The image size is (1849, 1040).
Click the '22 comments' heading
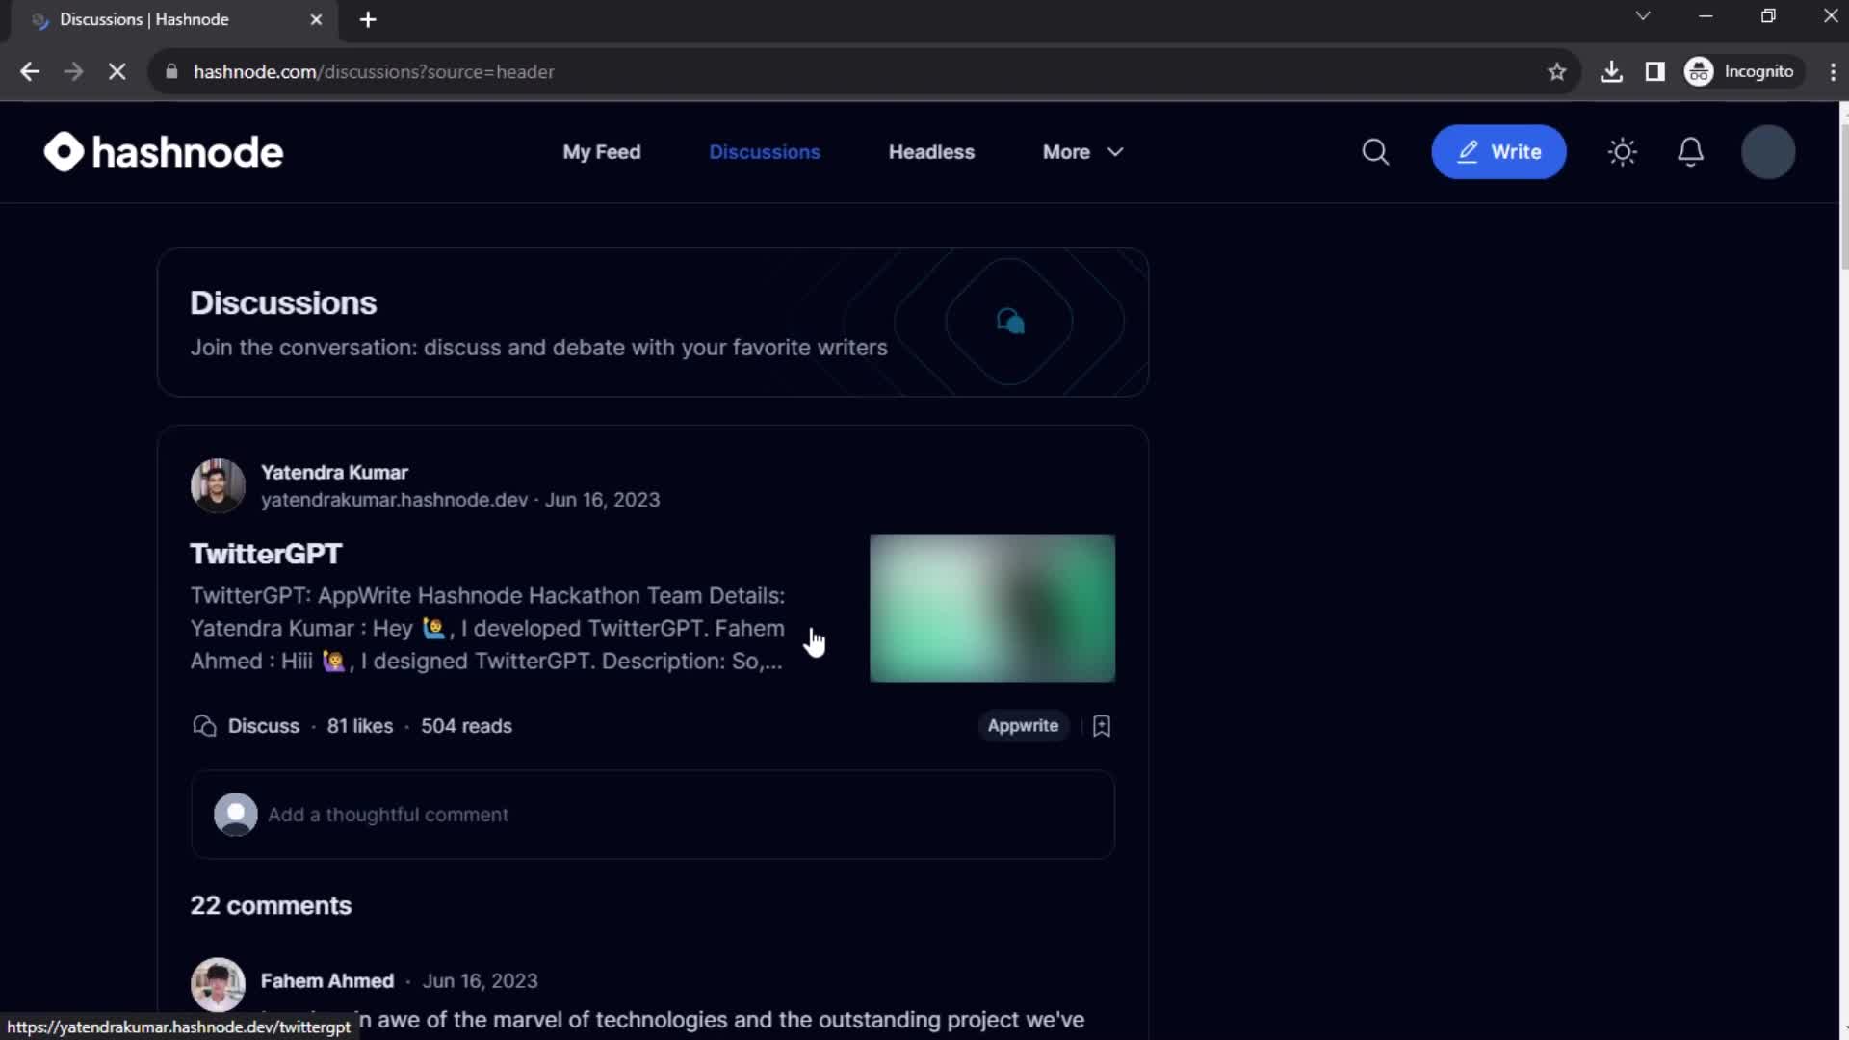pyautogui.click(x=271, y=906)
